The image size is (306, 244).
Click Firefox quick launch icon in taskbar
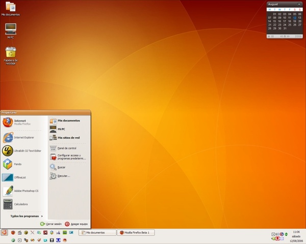(x=13, y=232)
